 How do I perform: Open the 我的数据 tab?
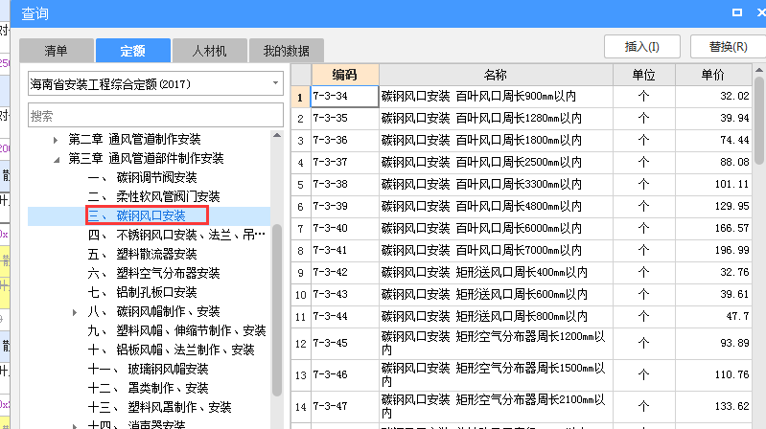click(x=287, y=51)
